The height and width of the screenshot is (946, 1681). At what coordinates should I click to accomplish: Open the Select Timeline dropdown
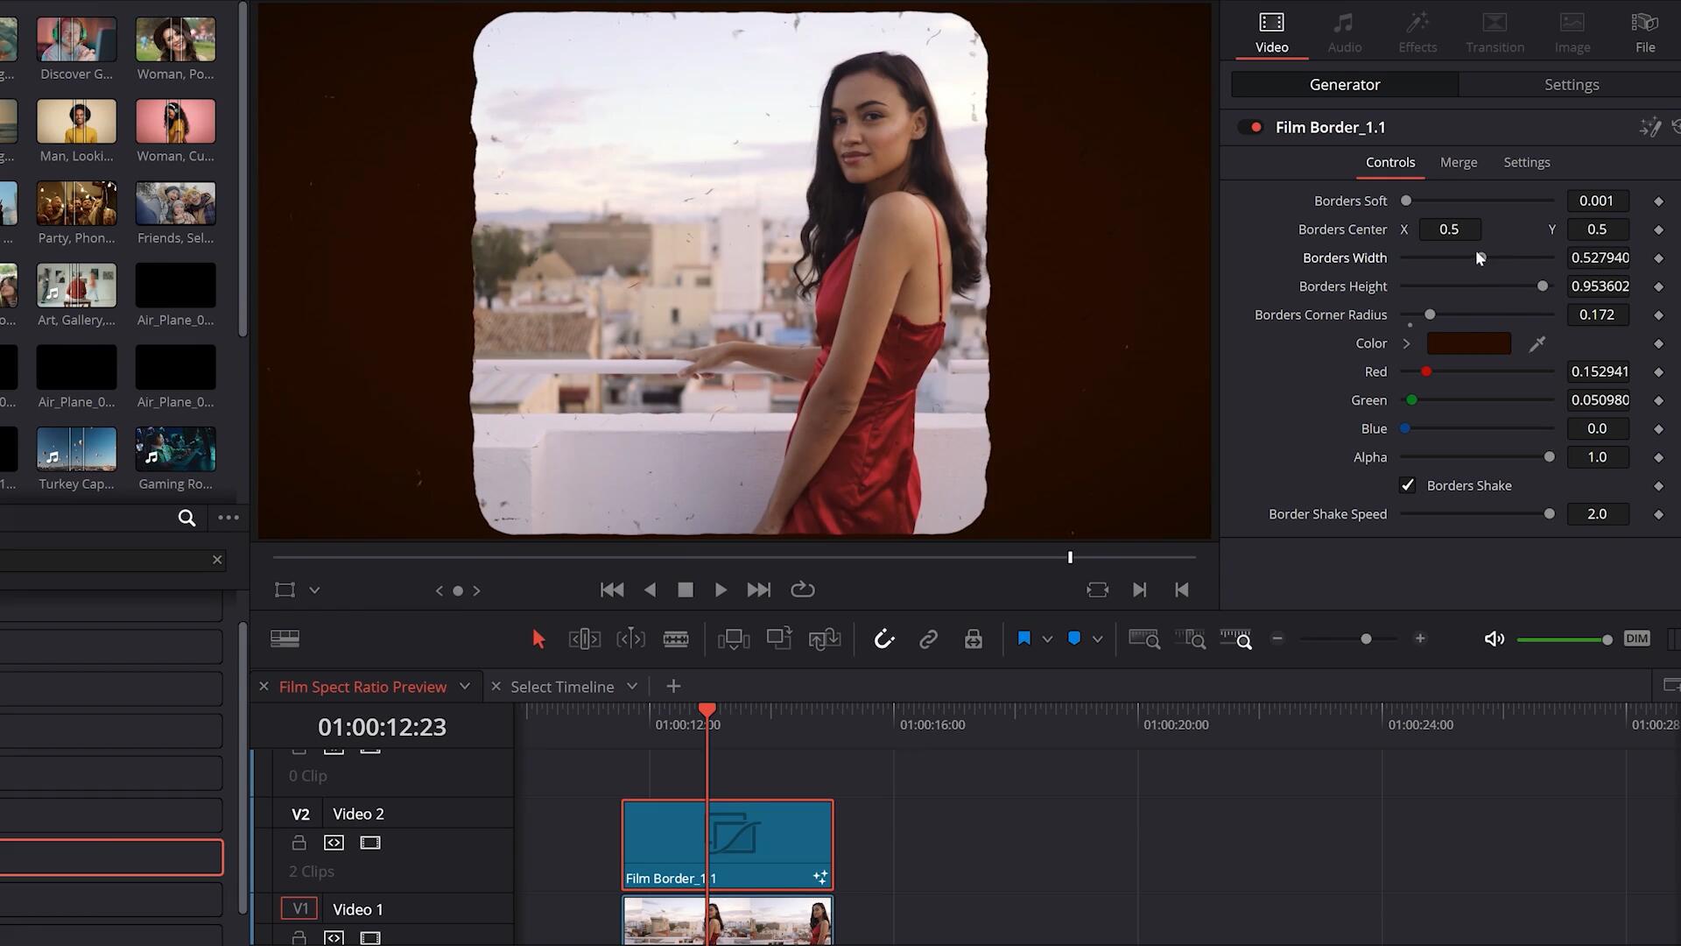coord(631,687)
